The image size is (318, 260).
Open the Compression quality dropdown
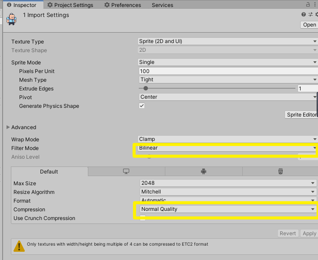pyautogui.click(x=228, y=209)
